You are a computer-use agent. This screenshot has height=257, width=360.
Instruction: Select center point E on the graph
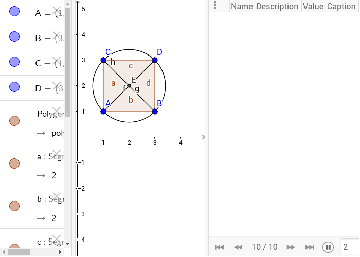pyautogui.click(x=129, y=86)
